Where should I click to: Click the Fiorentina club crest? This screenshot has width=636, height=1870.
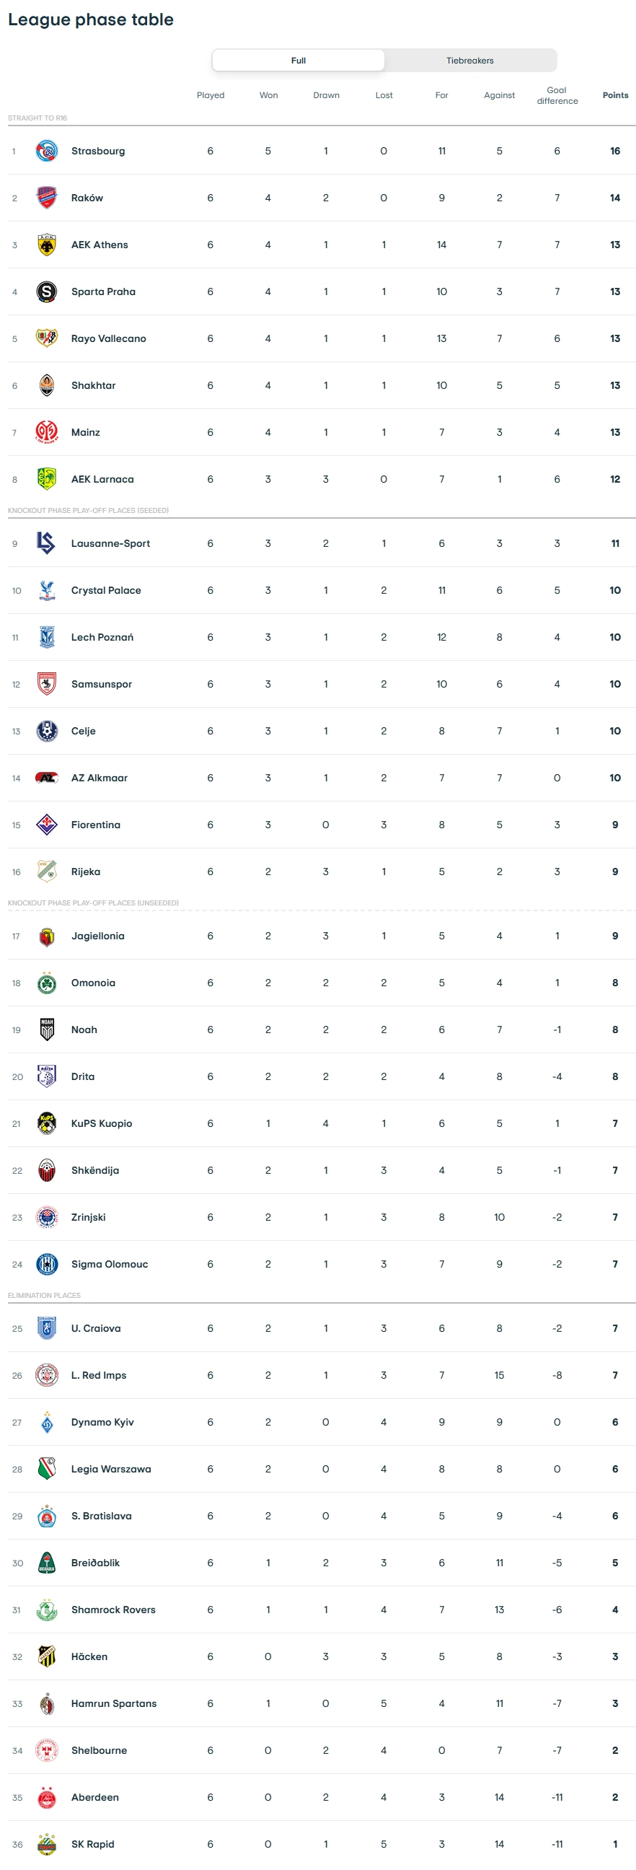46,825
